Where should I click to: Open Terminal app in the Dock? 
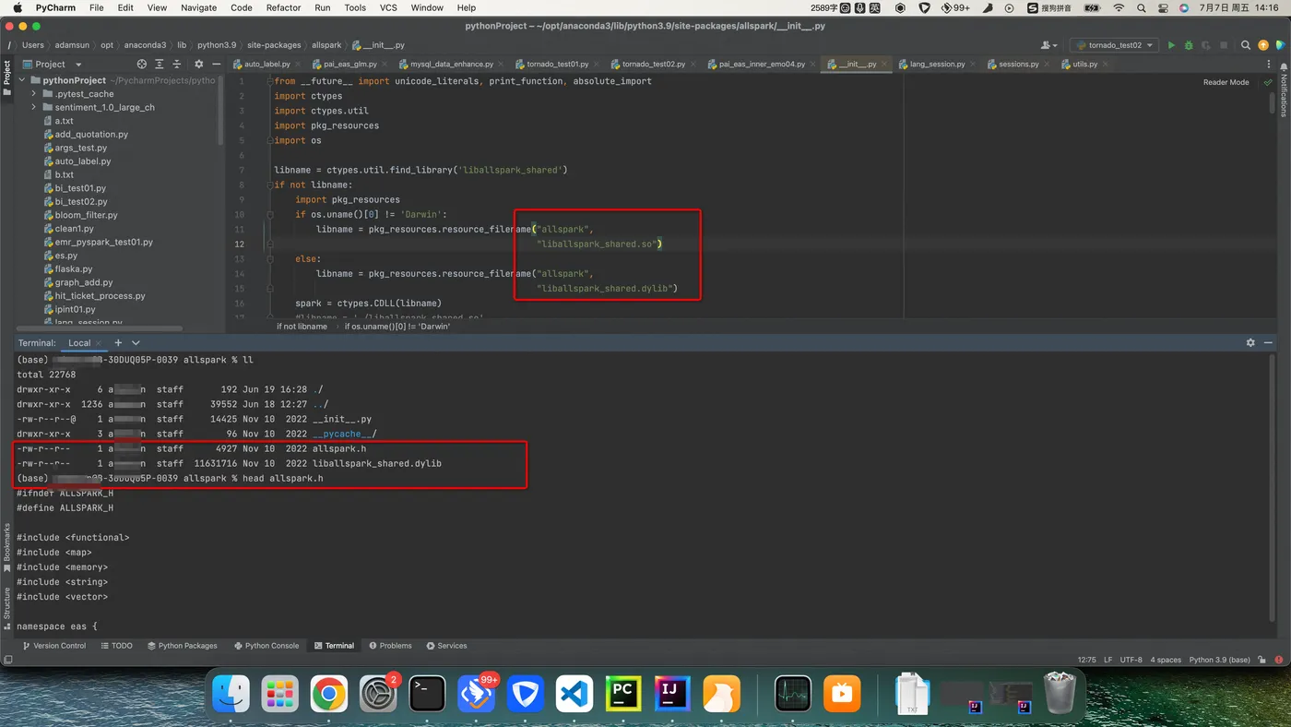click(x=427, y=694)
